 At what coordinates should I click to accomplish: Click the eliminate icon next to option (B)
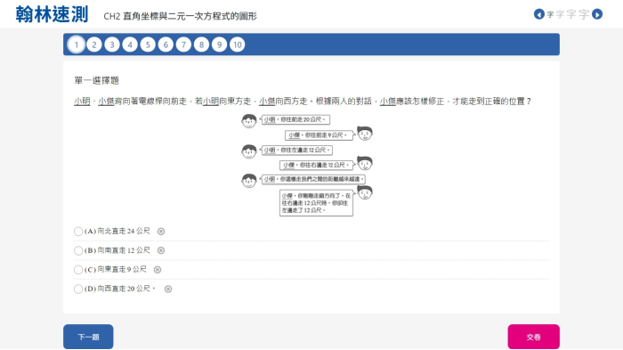(161, 250)
